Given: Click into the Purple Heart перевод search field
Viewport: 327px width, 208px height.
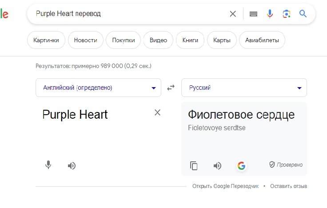Looking at the screenshot, I should pos(129,14).
